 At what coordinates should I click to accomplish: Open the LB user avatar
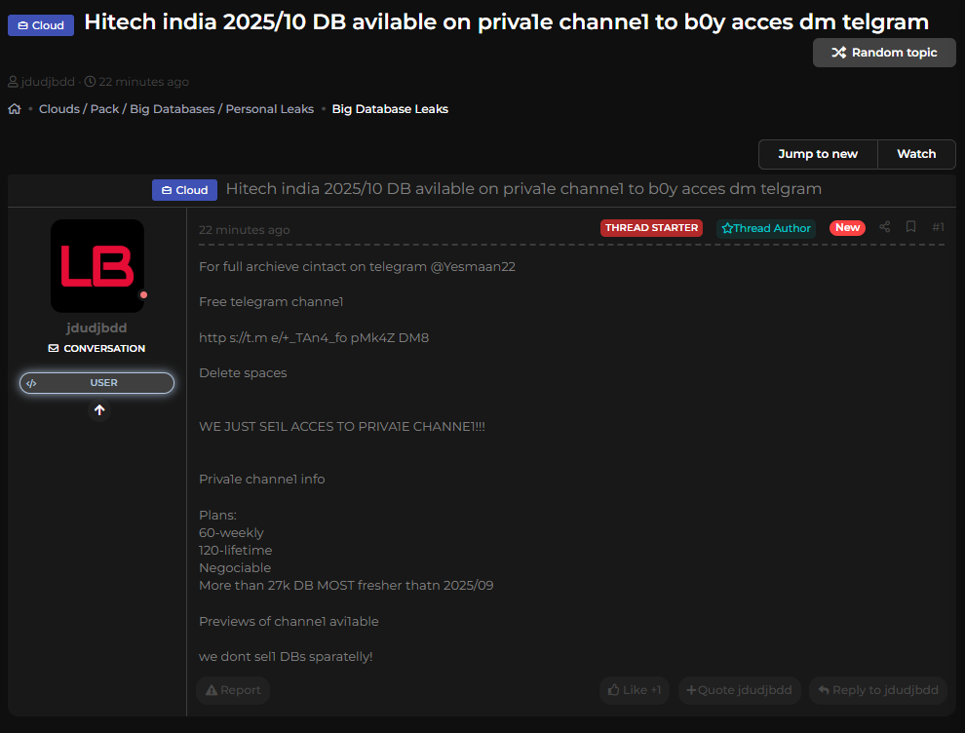coord(97,266)
